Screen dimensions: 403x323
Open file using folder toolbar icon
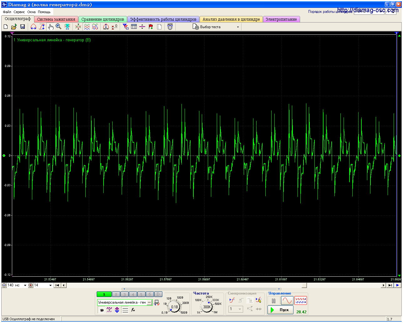[x=14, y=27]
